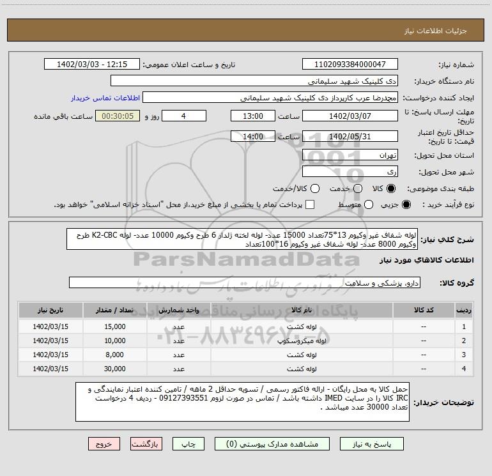Select the کالا/خدمت radio button

pyautogui.click(x=315, y=188)
